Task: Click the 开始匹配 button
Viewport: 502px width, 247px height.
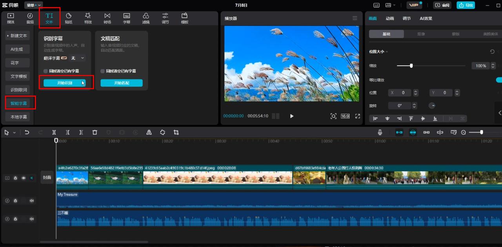Action: coord(122,83)
